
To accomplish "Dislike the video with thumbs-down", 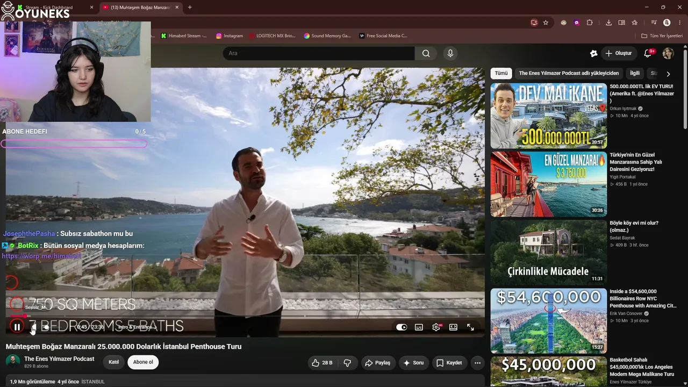I will (347, 363).
